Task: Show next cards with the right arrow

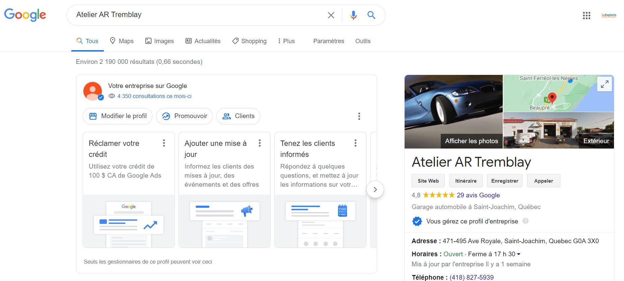Action: click(375, 189)
